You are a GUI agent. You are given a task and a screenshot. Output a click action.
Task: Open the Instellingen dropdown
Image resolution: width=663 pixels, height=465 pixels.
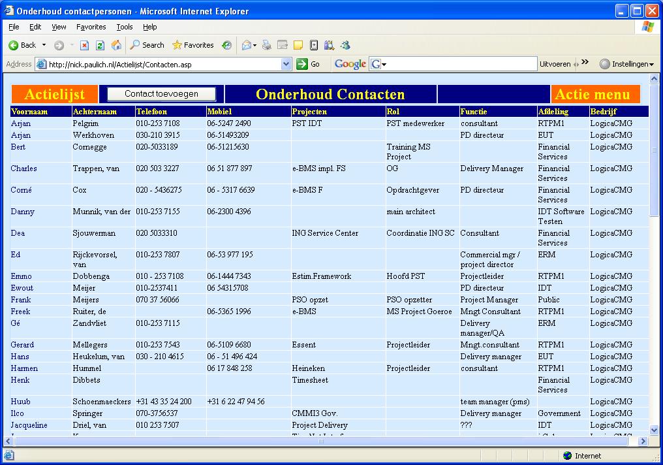tap(626, 64)
